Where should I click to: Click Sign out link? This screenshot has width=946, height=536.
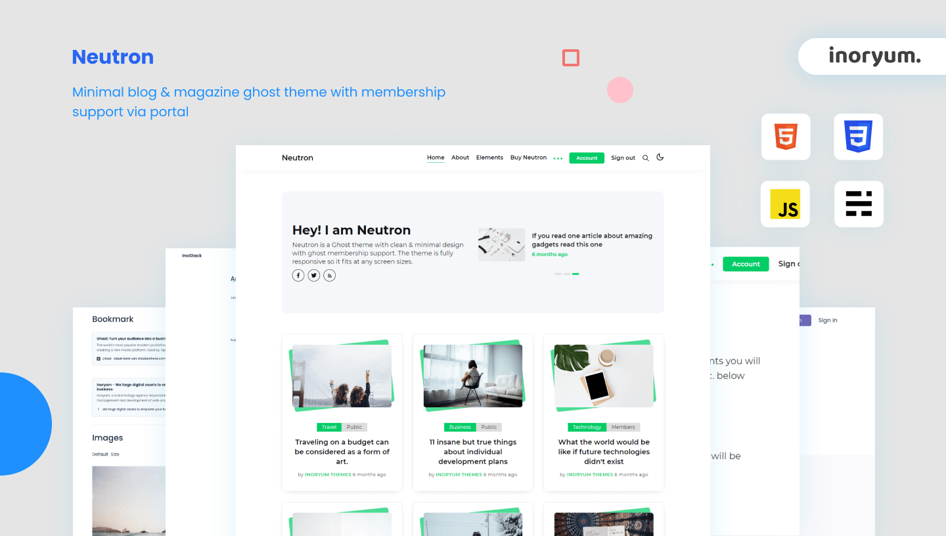tap(623, 158)
